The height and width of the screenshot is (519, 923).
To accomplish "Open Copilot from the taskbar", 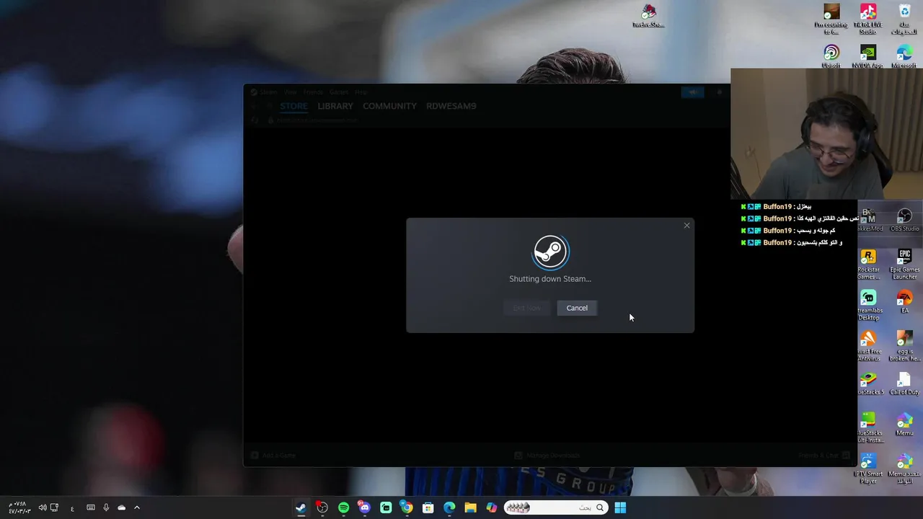I will [x=491, y=507].
